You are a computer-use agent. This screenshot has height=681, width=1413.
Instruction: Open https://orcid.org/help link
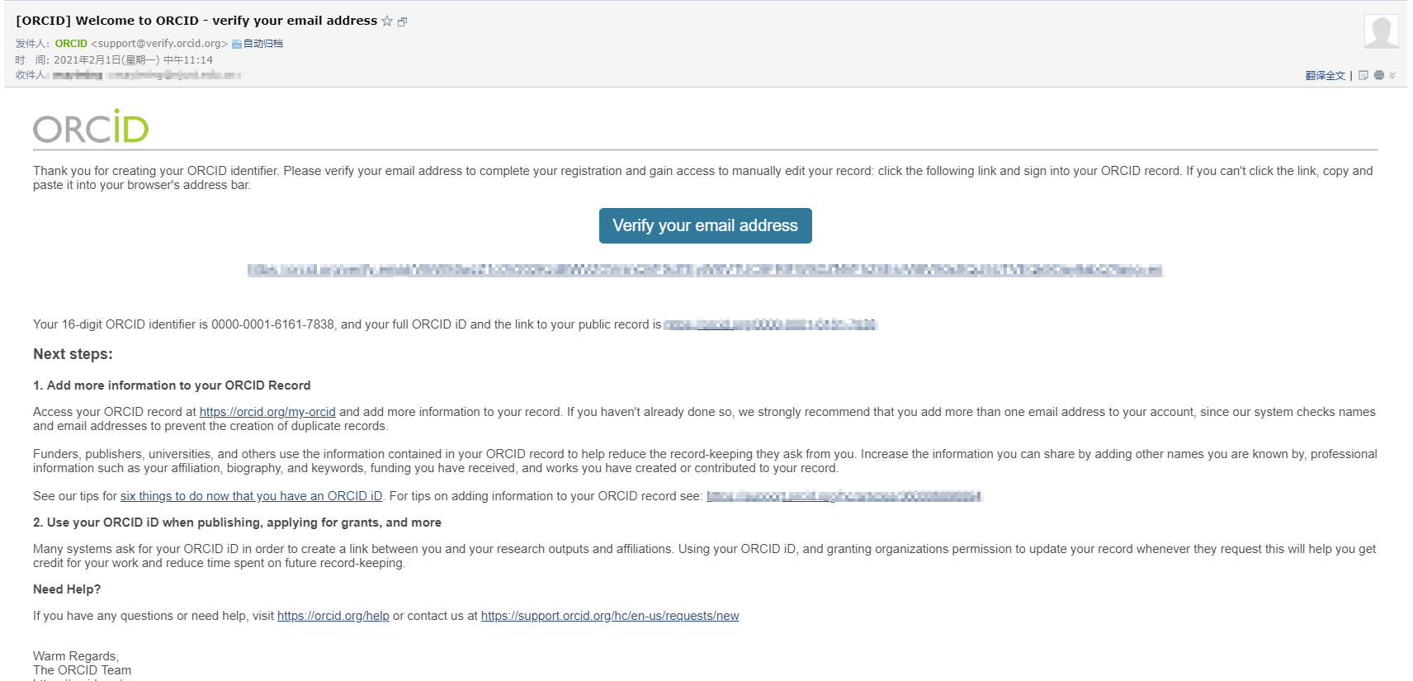(x=333, y=616)
